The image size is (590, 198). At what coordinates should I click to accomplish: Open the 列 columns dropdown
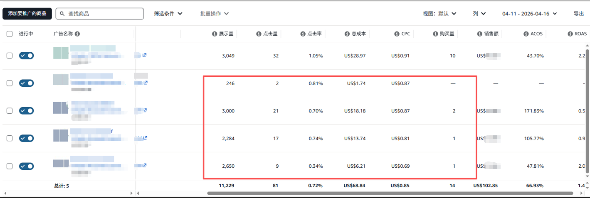click(x=479, y=14)
